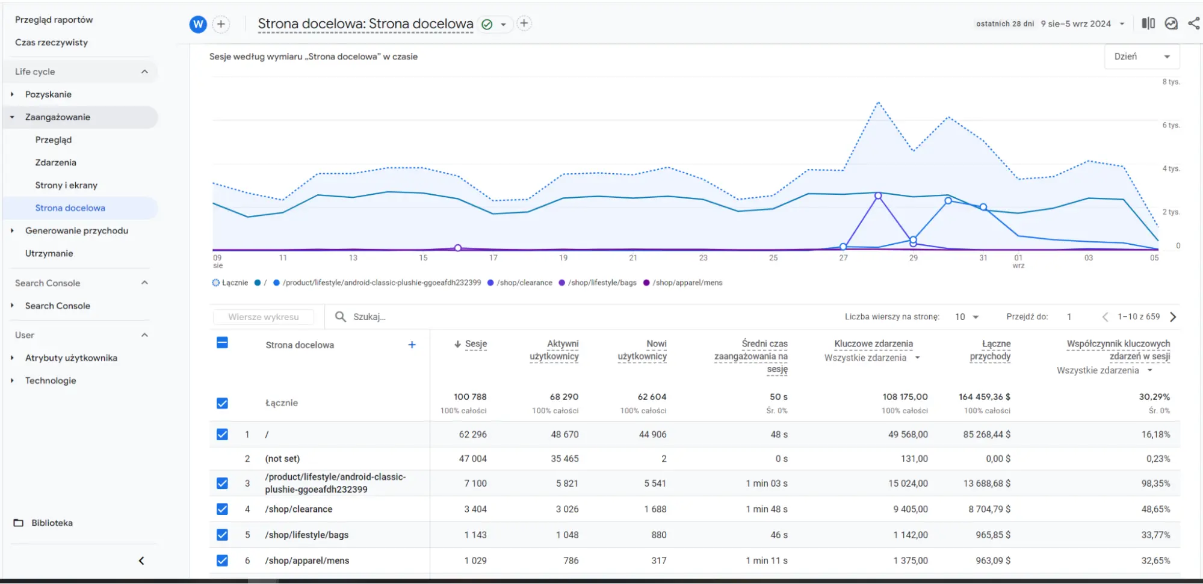The width and height of the screenshot is (1203, 584).
Task: Add a secondary dimension with the blue plus
Action: [412, 345]
